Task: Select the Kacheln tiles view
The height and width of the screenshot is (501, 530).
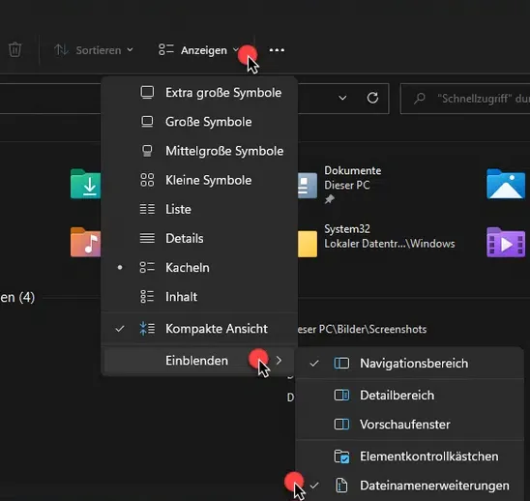Action: click(x=199, y=268)
